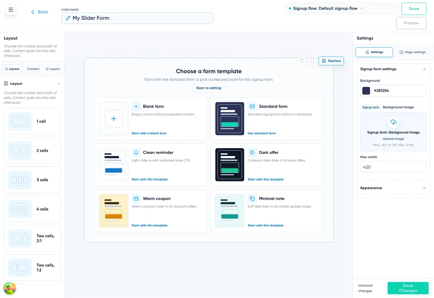The image size is (434, 298).
Task: Start with the Clean reminder template
Action: click(149, 180)
